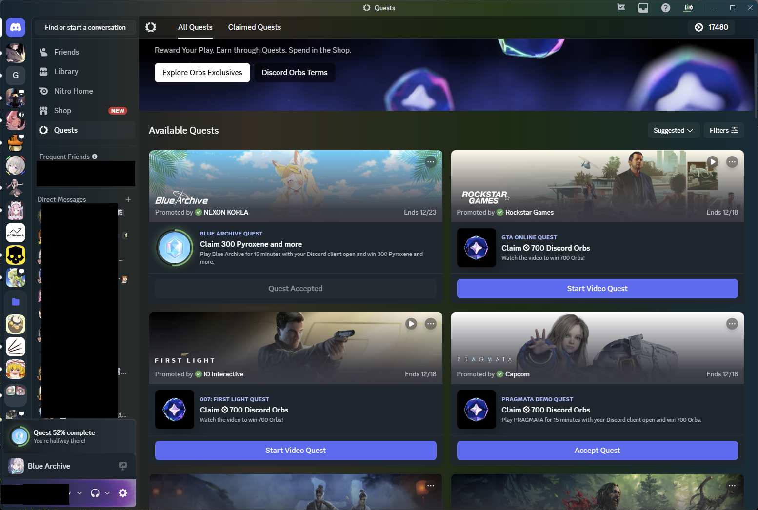This screenshot has width=758, height=510.
Task: Click the Blue Archive activity row avatar
Action: tap(16, 466)
